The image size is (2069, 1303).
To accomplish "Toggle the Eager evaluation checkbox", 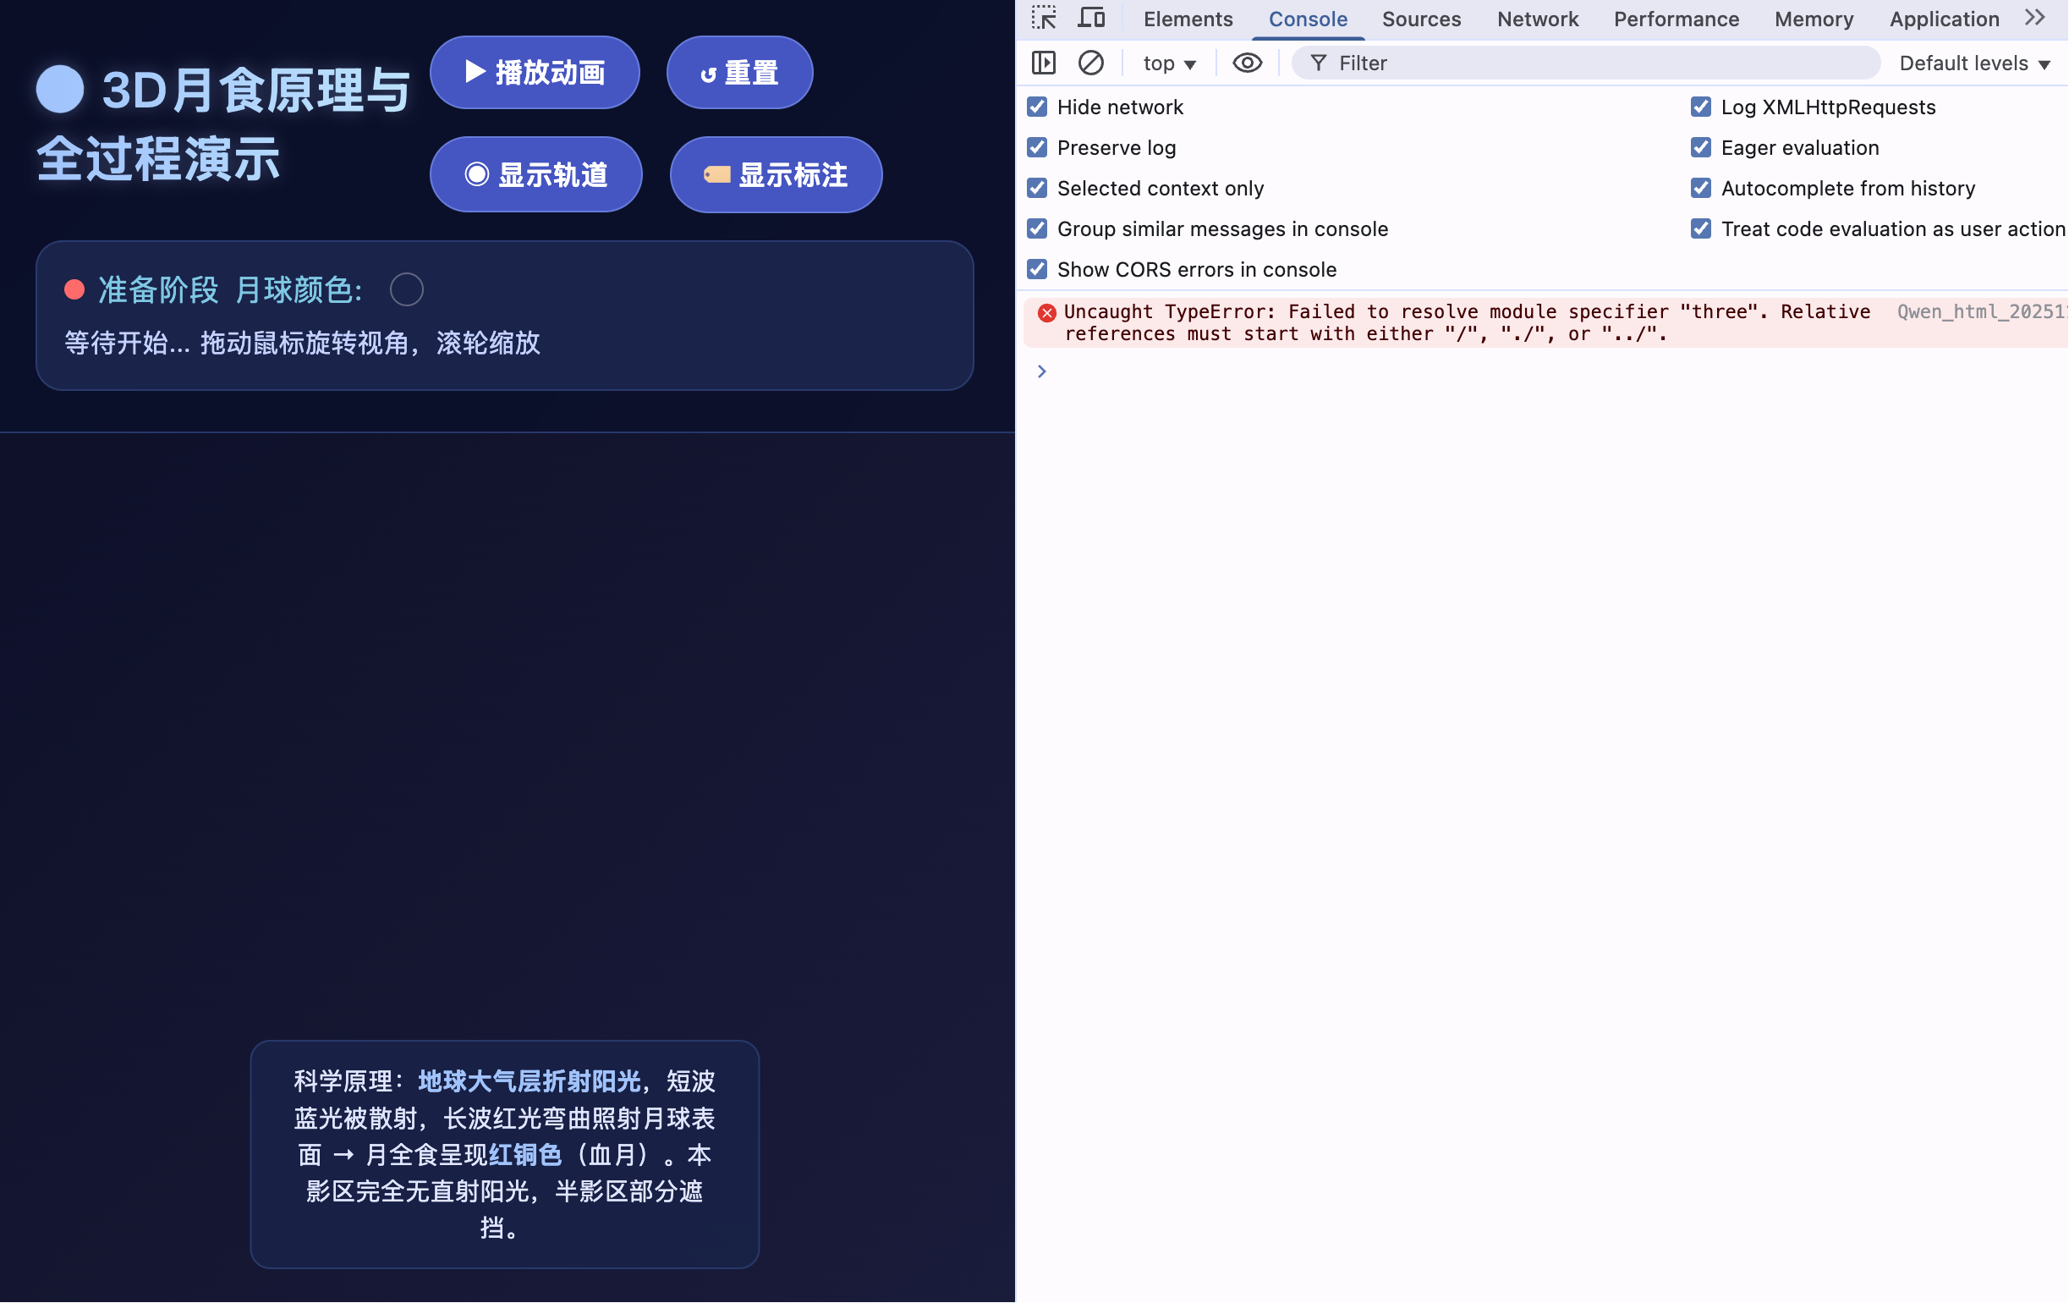I will (1700, 147).
